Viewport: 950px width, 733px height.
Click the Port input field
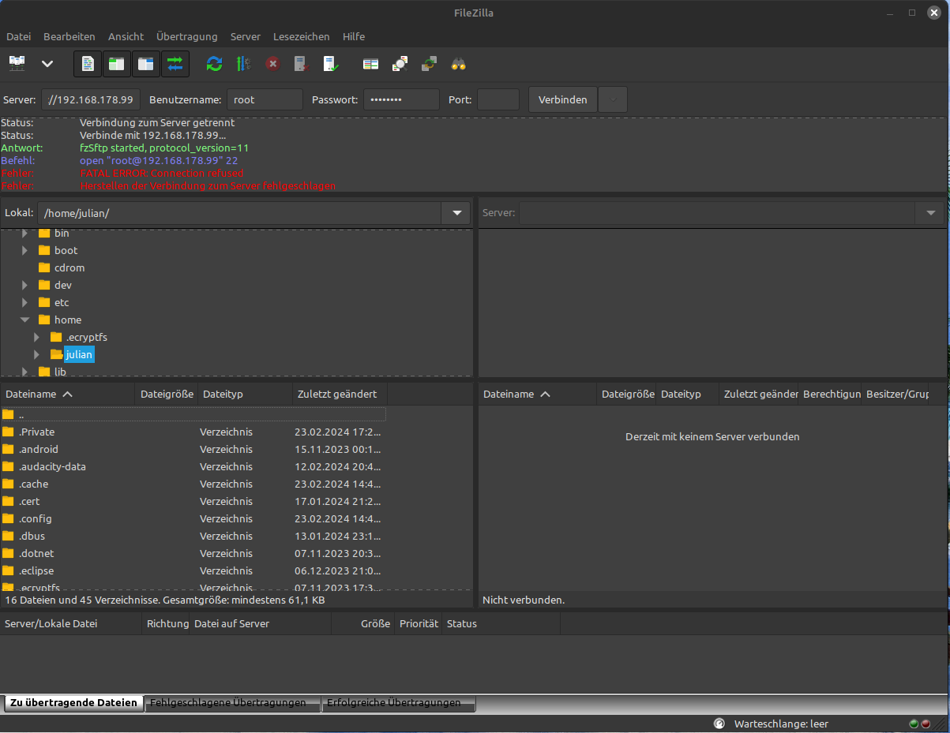pos(498,100)
